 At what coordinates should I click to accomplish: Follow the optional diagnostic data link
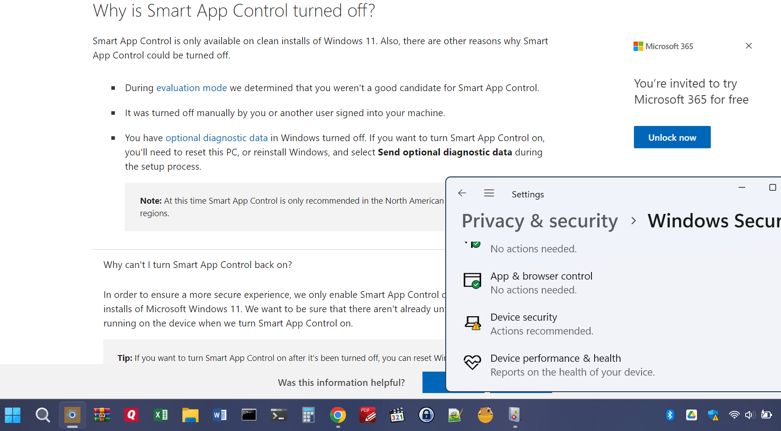(x=217, y=138)
